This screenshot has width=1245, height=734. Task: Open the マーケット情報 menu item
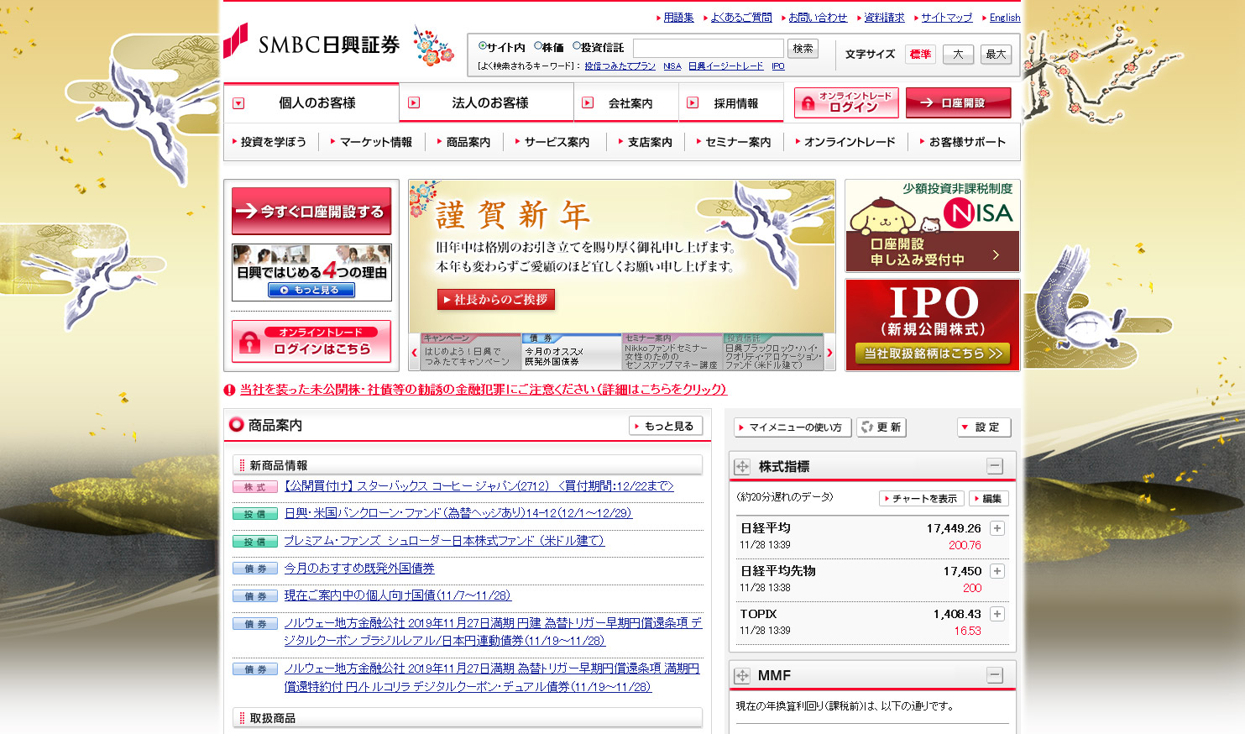pyautogui.click(x=375, y=143)
